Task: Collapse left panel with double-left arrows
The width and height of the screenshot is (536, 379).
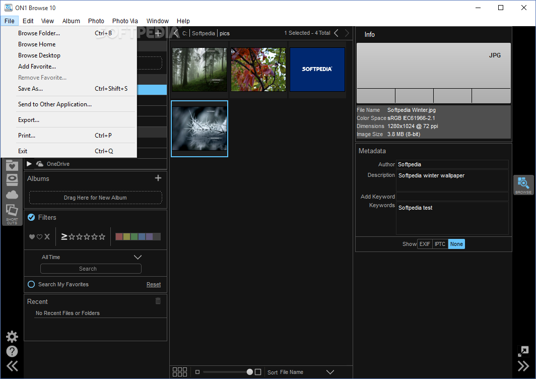Action: pyautogui.click(x=12, y=366)
